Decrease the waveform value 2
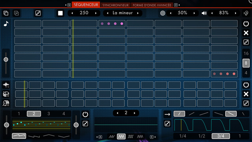Viewport: 252px width, 142px height. (x=117, y=113)
